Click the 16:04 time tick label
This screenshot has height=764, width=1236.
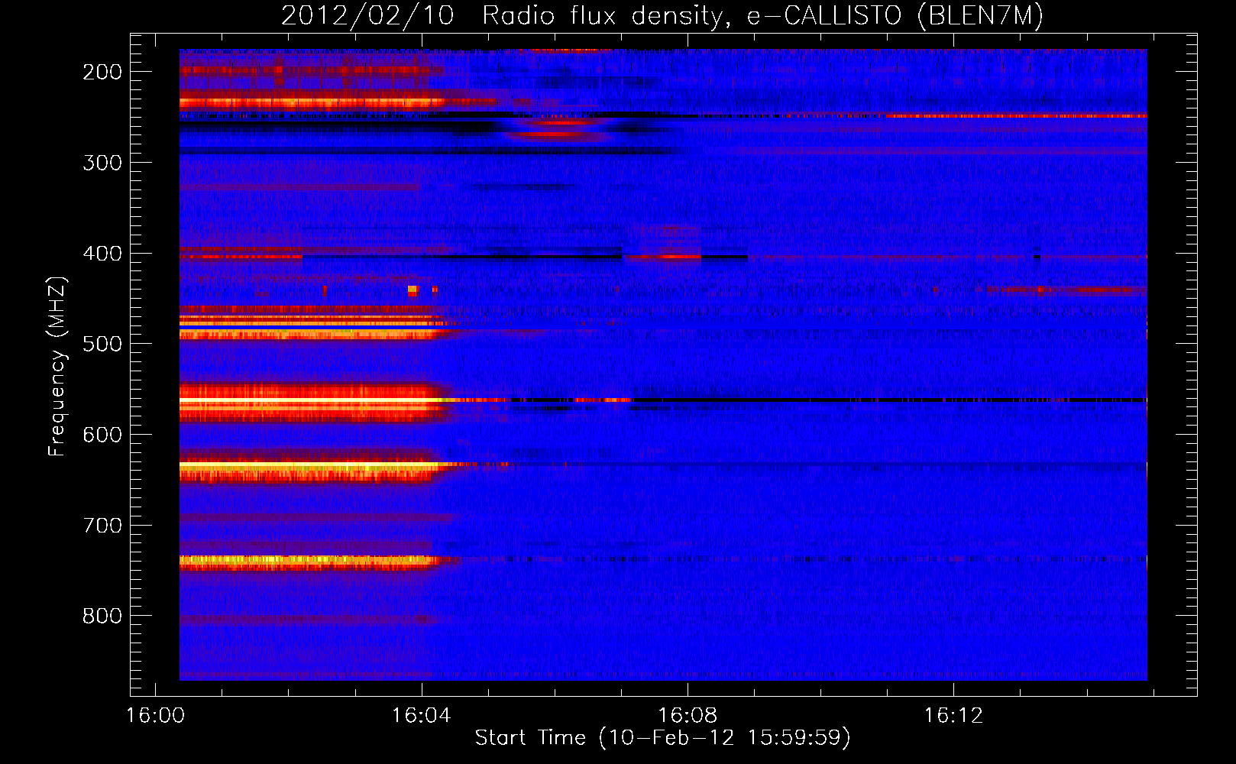[422, 716]
